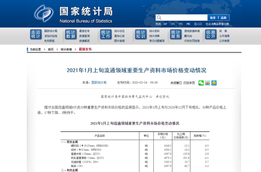Open the 走近统计 blue nav tile
261x172 pixels.
pyautogui.click(x=36, y=34)
